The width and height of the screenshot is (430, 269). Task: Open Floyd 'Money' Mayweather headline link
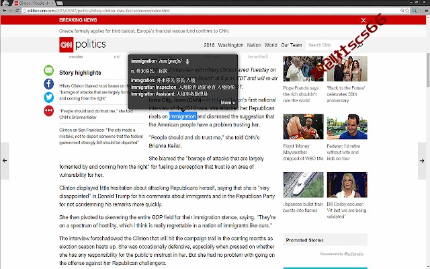303,153
